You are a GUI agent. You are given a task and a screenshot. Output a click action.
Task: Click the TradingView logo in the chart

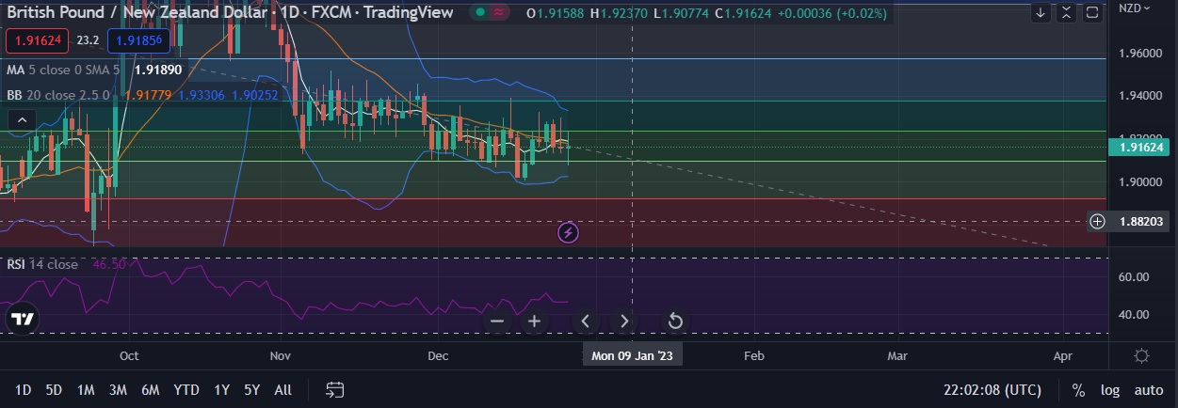tap(23, 320)
